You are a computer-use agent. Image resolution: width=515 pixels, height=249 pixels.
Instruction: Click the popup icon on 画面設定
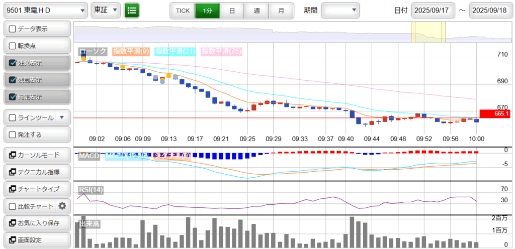point(13,240)
